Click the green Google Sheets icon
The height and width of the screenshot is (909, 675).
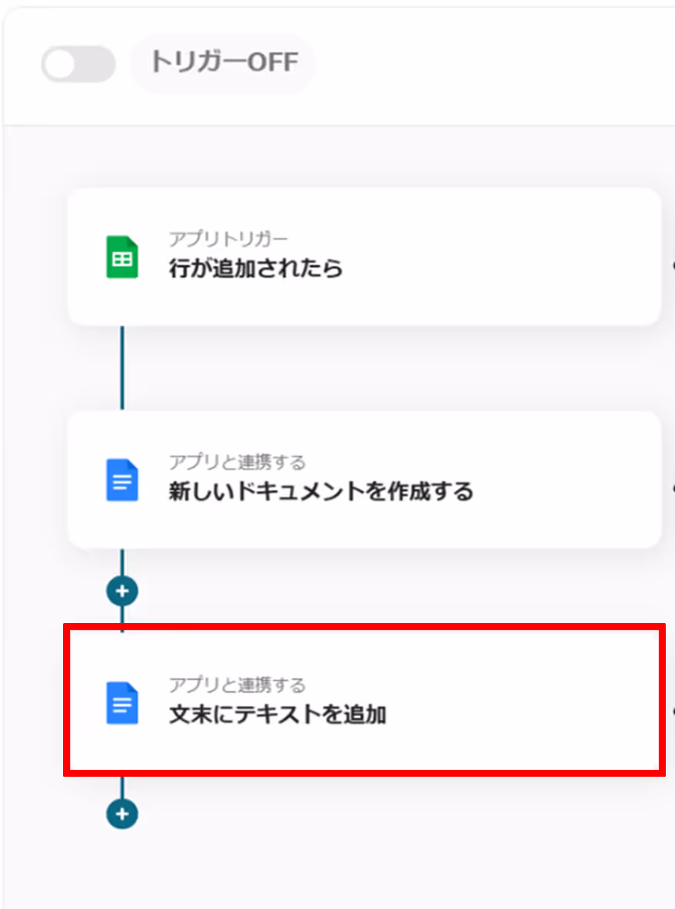pos(122,257)
